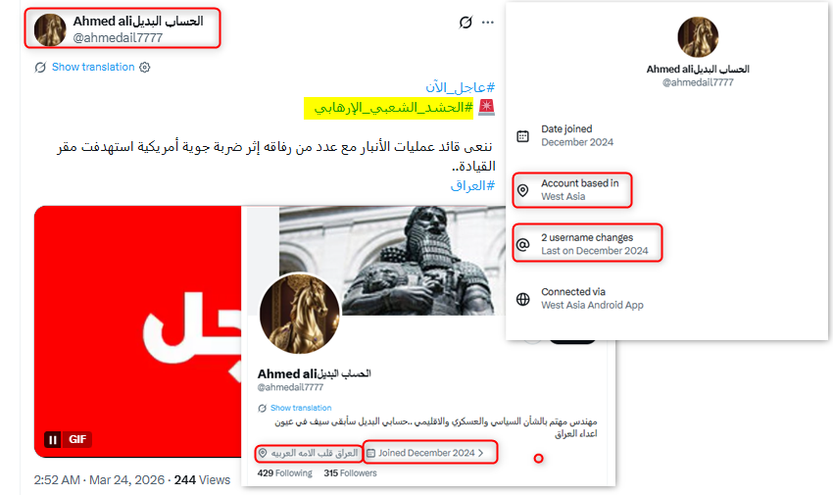Viewport: 833px width, 495px height.
Task: Click the GIF badge on the red media
Action: [x=77, y=440]
